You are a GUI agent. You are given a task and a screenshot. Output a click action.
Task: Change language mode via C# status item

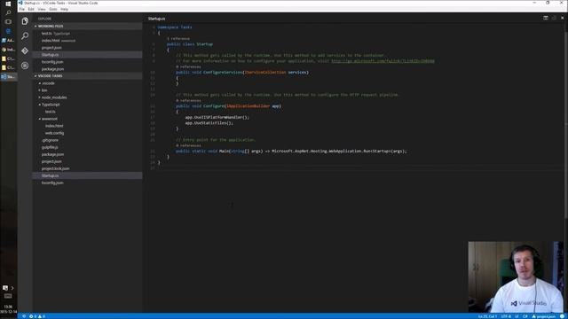(525, 316)
